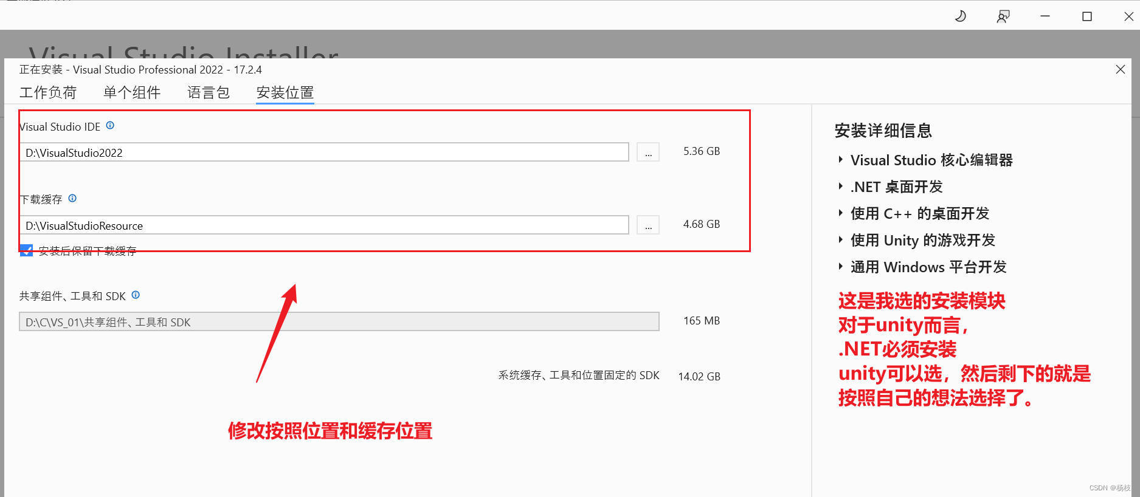Open the 语言包 tab
This screenshot has height=497, width=1140.
point(209,92)
